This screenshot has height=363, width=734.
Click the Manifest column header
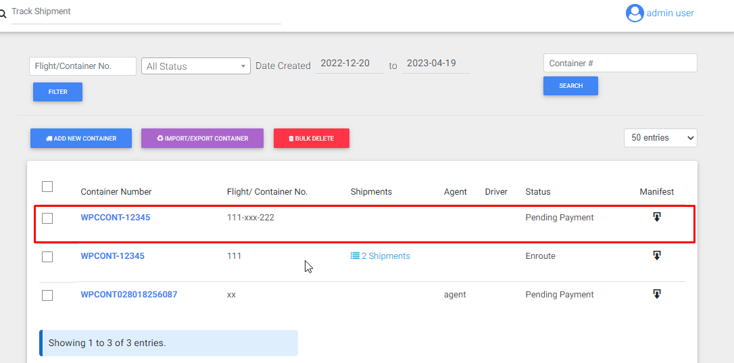tap(657, 191)
